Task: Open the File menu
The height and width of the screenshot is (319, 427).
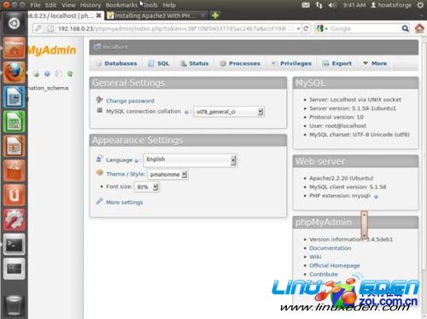Action: click(x=35, y=5)
